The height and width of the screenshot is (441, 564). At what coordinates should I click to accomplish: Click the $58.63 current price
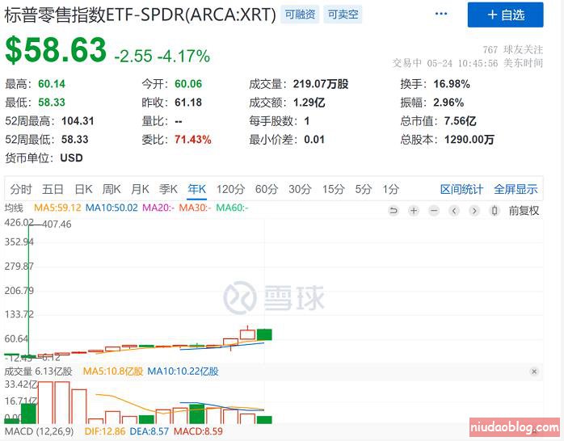(x=56, y=50)
